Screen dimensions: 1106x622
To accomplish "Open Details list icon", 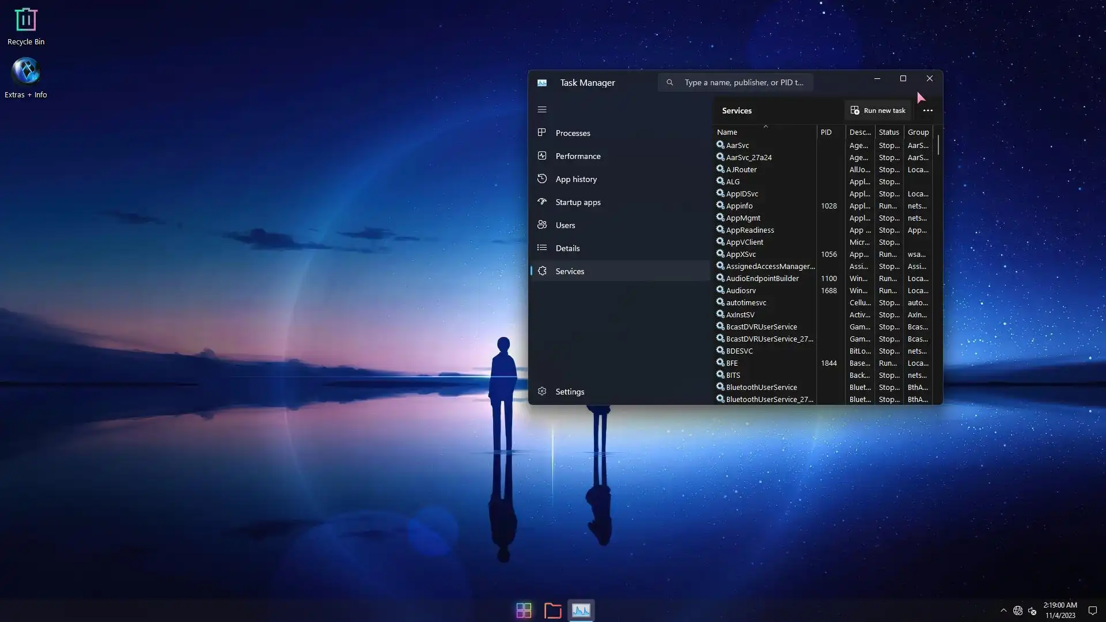I will click(x=541, y=248).
